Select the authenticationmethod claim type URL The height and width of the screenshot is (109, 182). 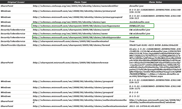(x=80, y=101)
